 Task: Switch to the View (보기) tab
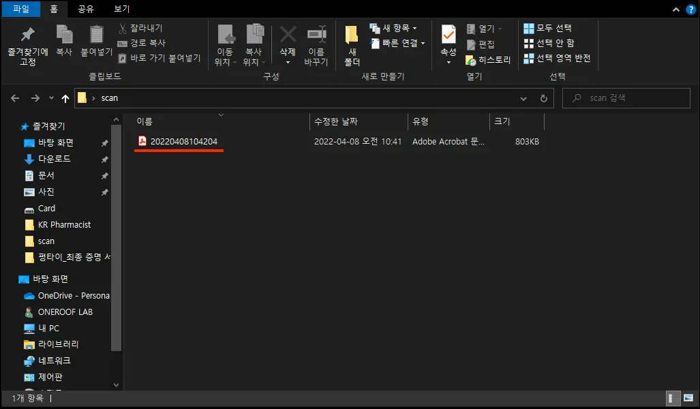(121, 9)
